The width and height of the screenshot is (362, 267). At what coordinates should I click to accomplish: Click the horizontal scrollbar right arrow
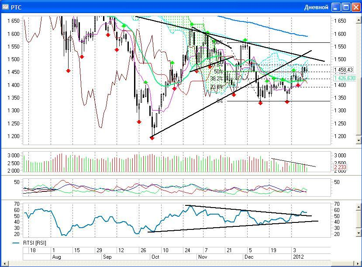click(x=358, y=264)
